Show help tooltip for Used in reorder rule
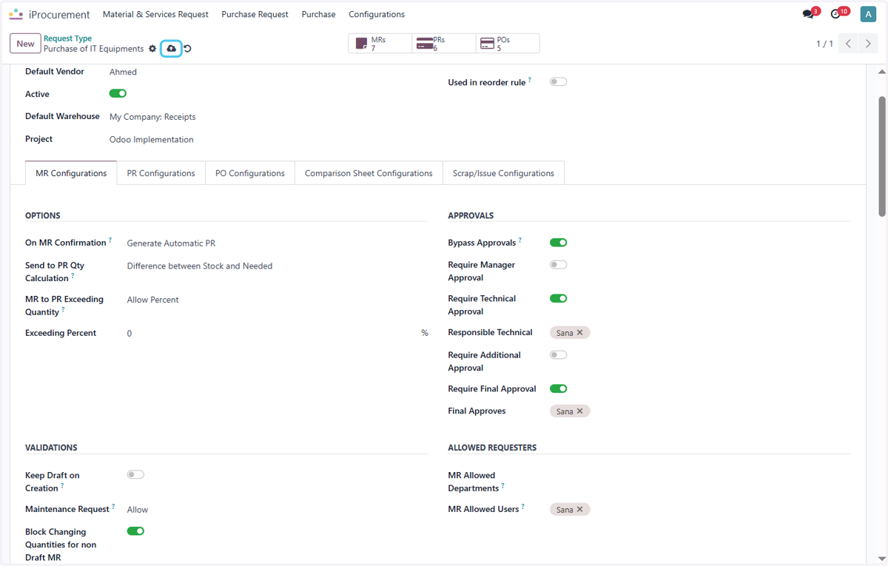 coord(530,80)
